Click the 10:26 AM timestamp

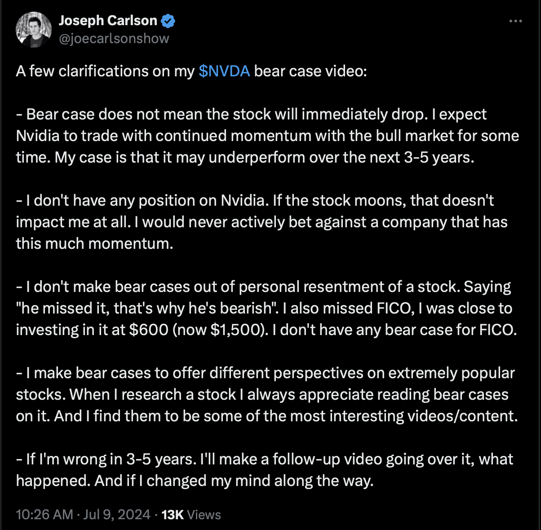coord(44,514)
